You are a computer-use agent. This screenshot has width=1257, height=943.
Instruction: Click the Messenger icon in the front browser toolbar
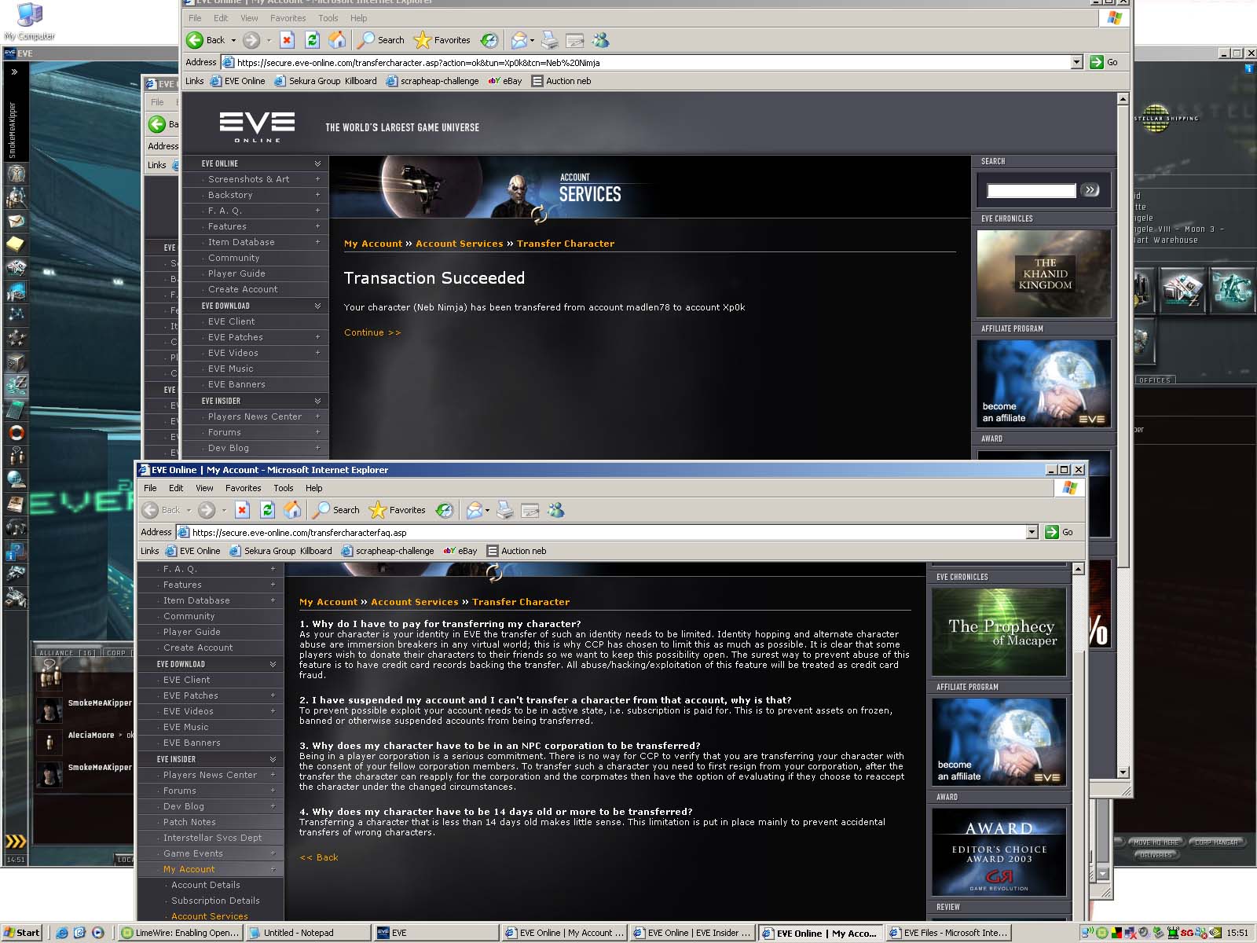coord(556,510)
